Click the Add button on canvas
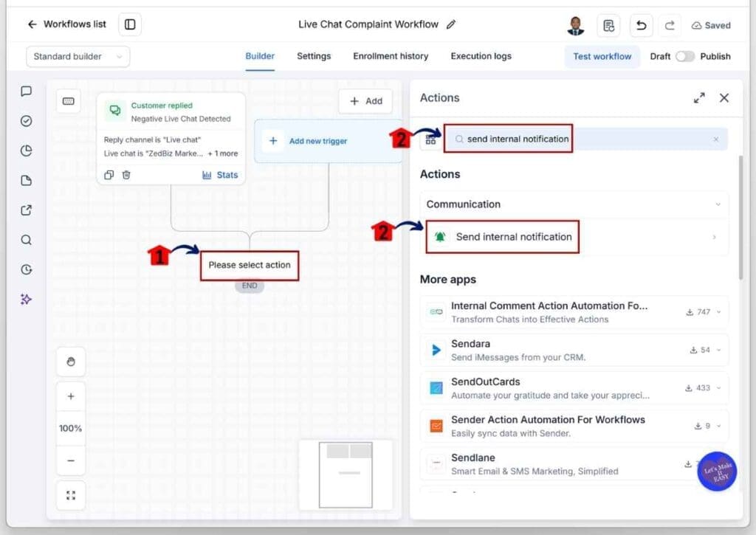756x535 pixels. coord(365,101)
